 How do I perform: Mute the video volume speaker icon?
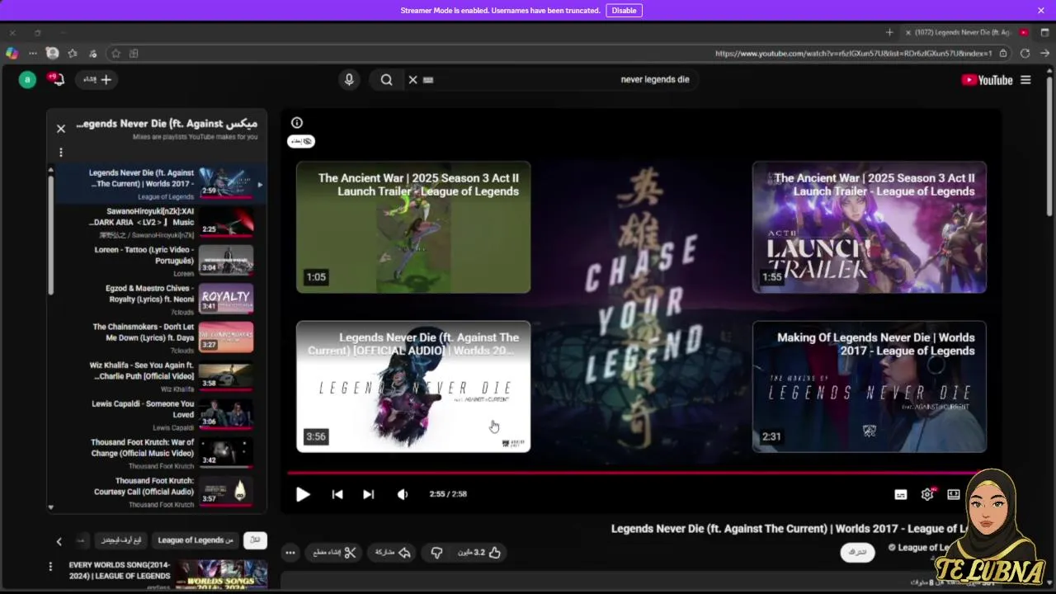pos(403,494)
